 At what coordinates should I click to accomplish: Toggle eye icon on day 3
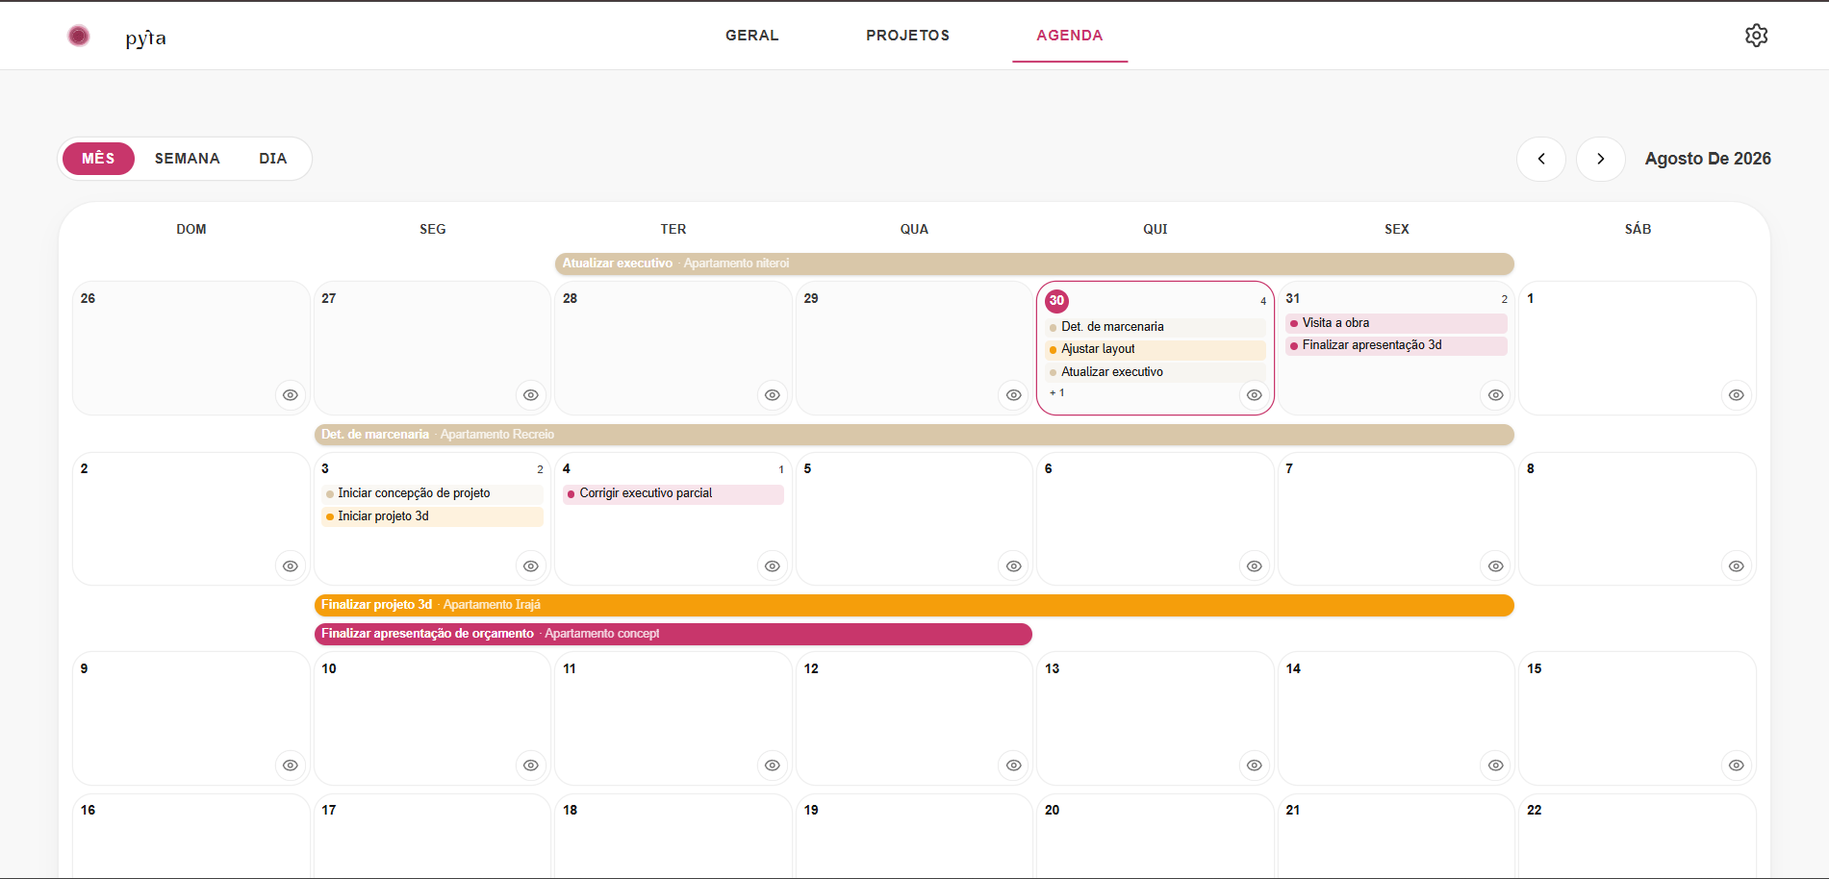(531, 566)
